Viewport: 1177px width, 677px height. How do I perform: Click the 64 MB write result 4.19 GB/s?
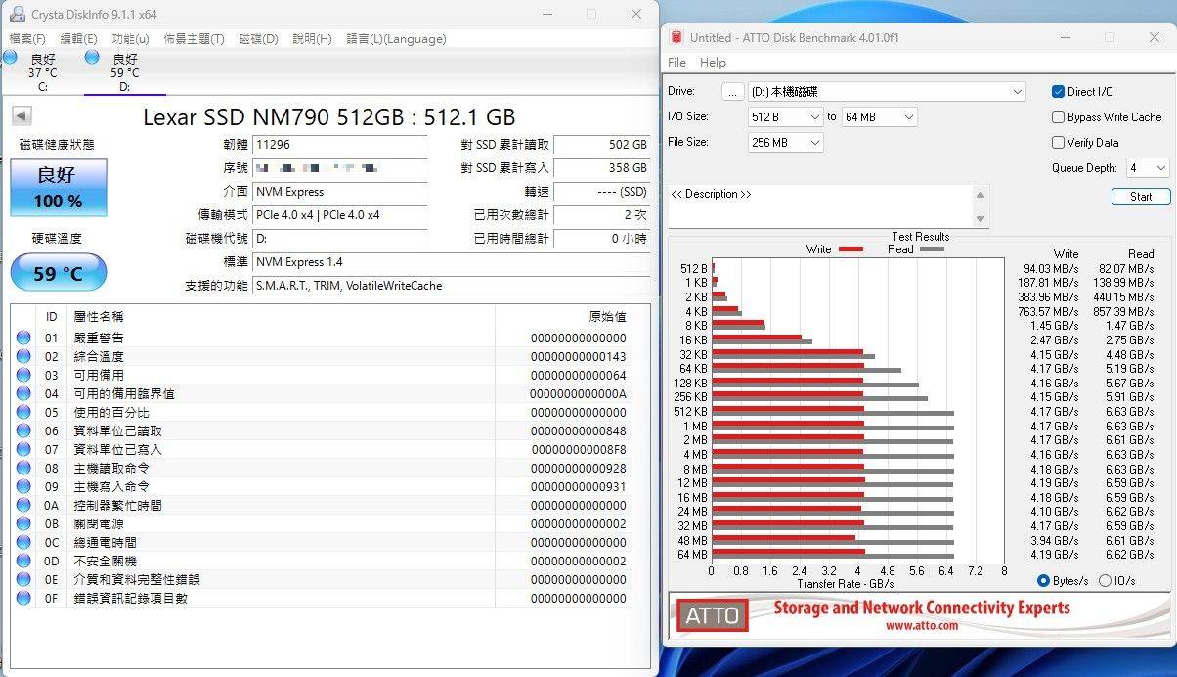coord(1053,555)
